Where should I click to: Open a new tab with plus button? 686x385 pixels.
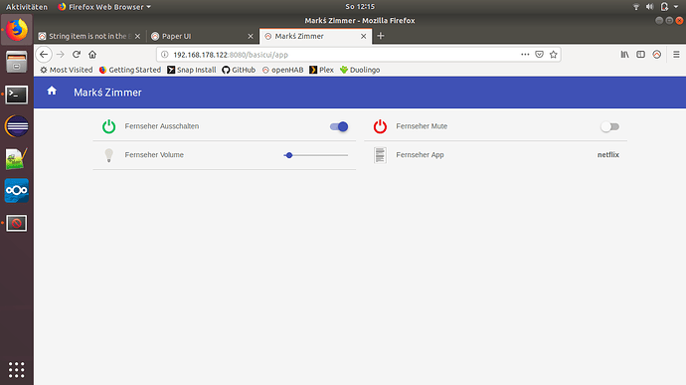pyautogui.click(x=381, y=36)
